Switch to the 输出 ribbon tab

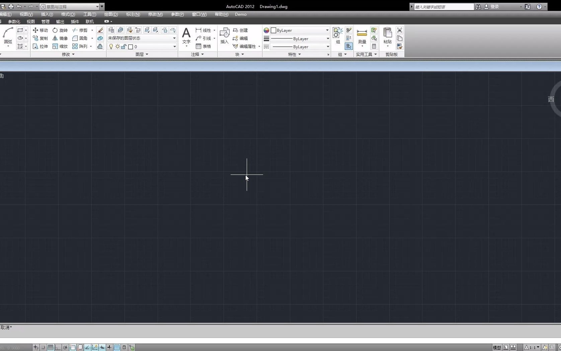click(x=60, y=21)
